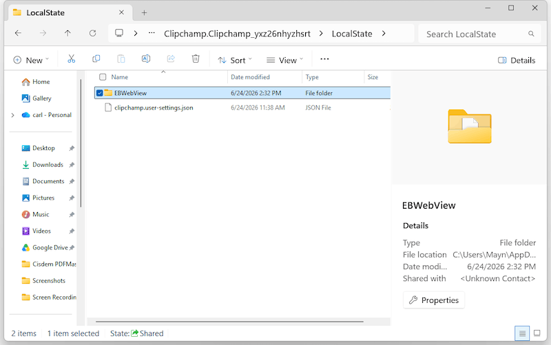
Task: Click the horizontal scrollbar of file list
Action: pos(229,321)
